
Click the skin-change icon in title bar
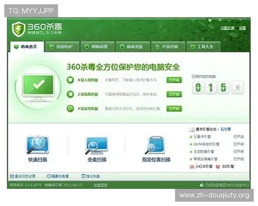tap(210, 20)
